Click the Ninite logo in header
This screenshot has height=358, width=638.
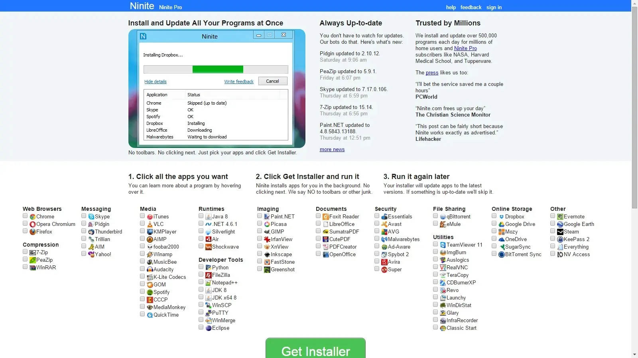pyautogui.click(x=142, y=6)
